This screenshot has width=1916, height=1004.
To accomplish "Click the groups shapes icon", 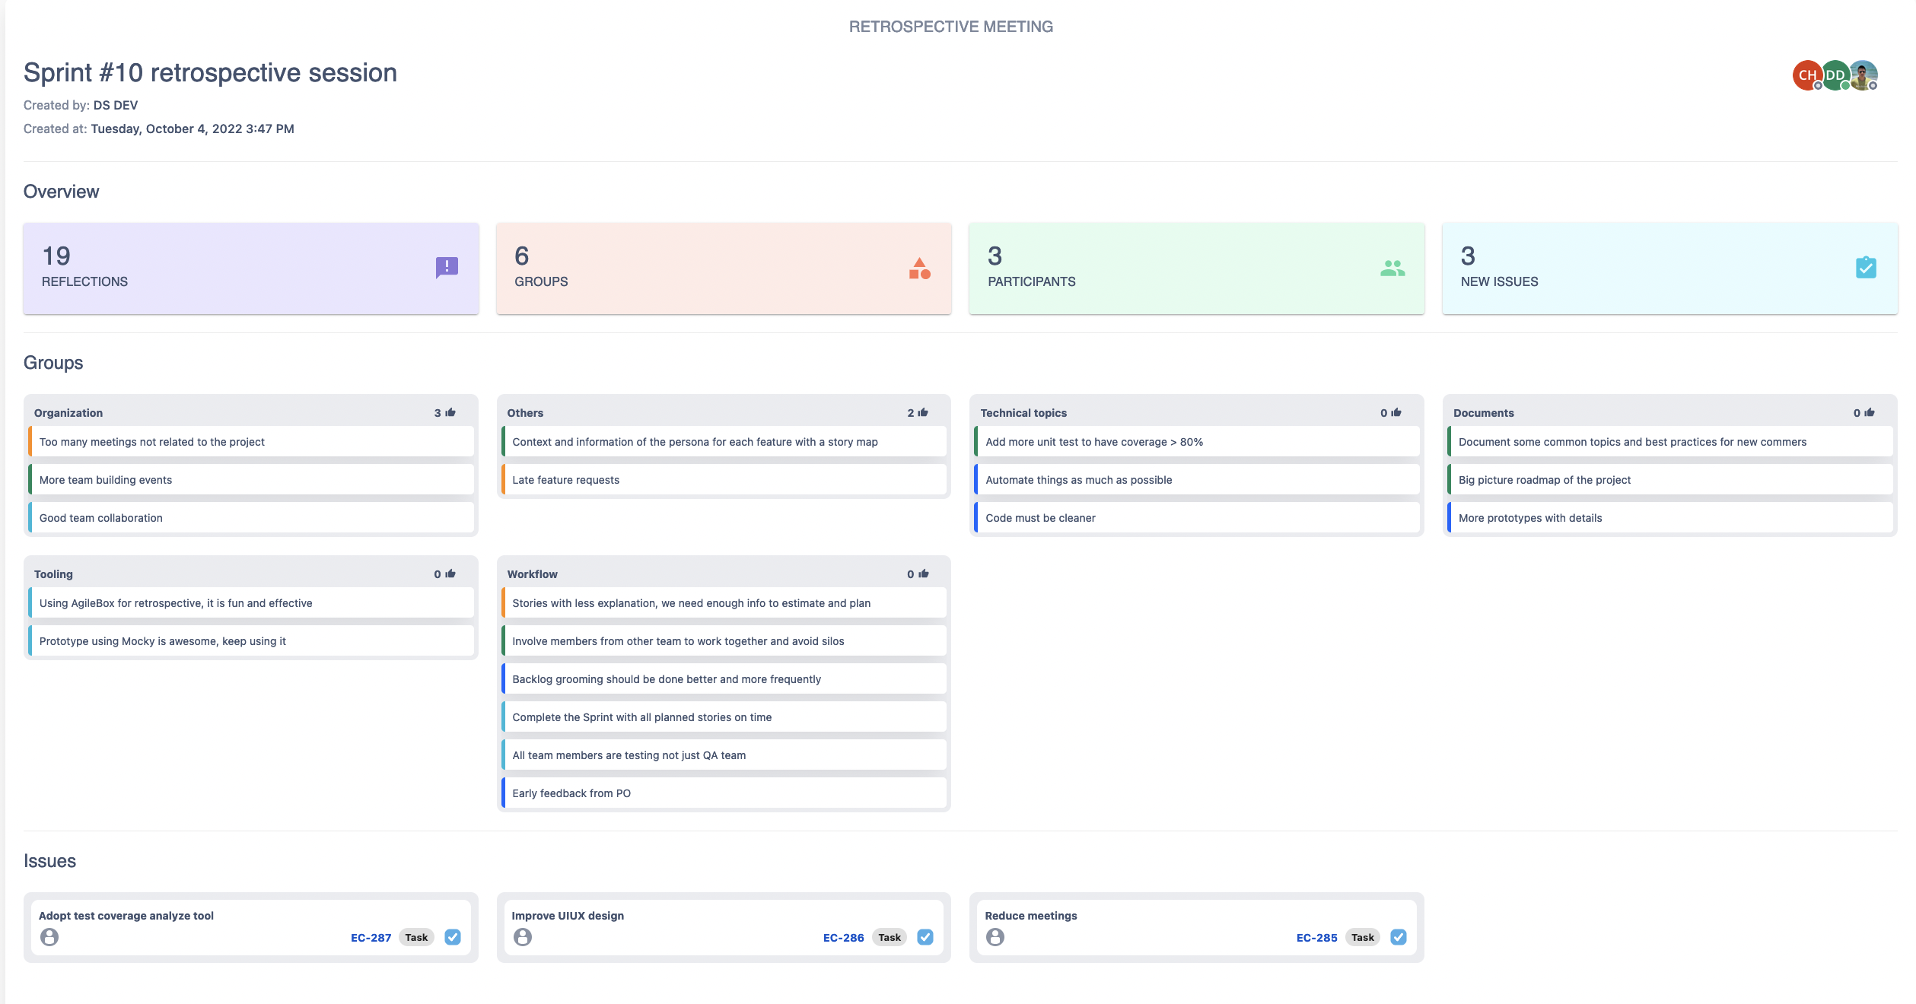I will click(919, 268).
